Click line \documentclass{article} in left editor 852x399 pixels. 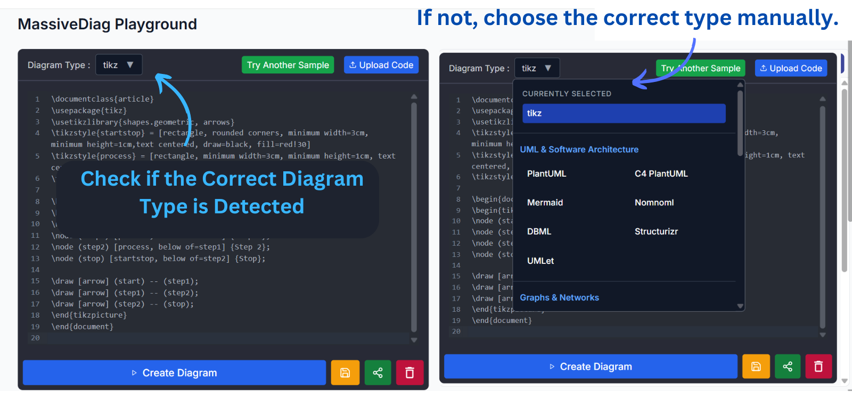click(102, 99)
